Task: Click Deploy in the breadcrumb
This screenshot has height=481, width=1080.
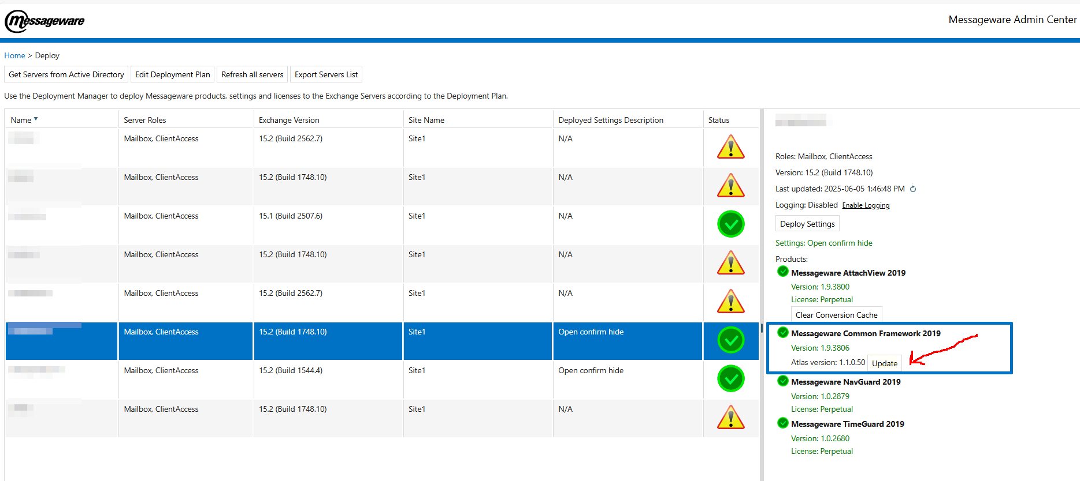Action: (x=47, y=55)
